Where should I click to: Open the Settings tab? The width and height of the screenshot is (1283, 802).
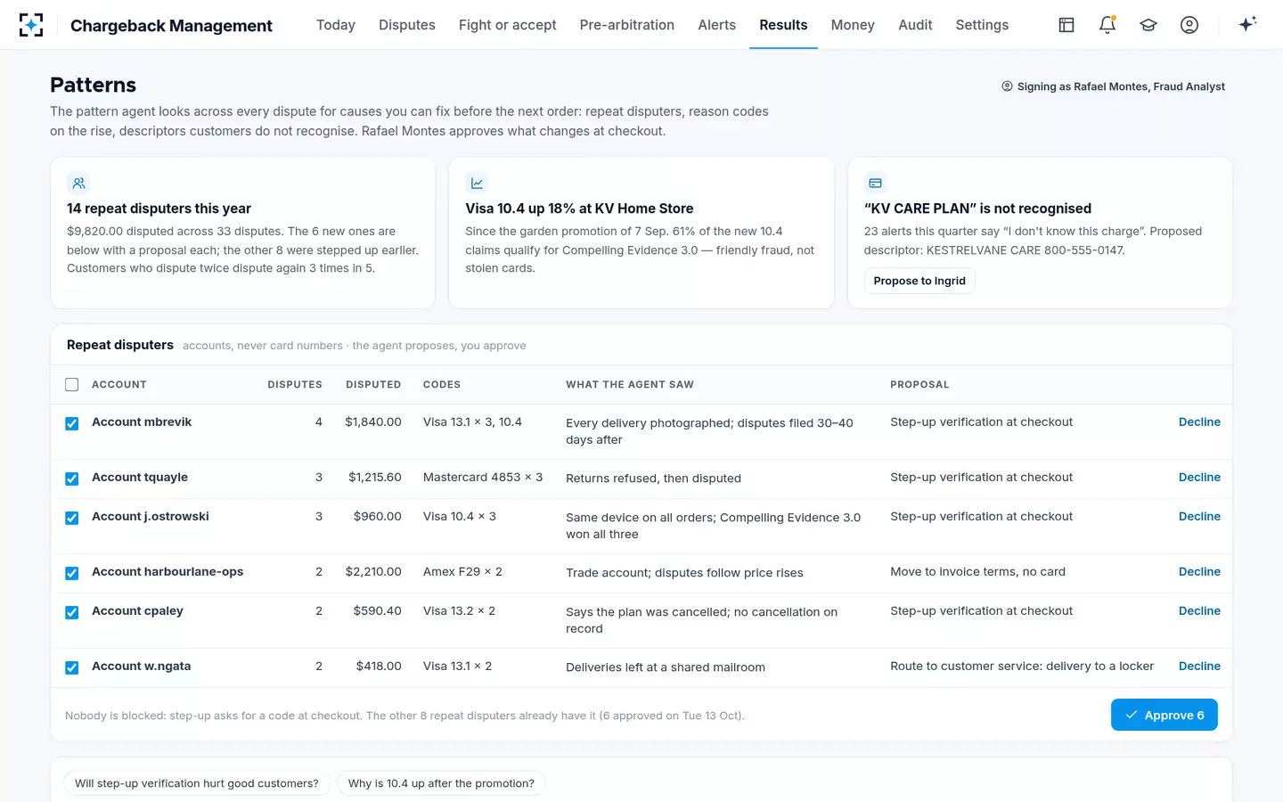982,25
